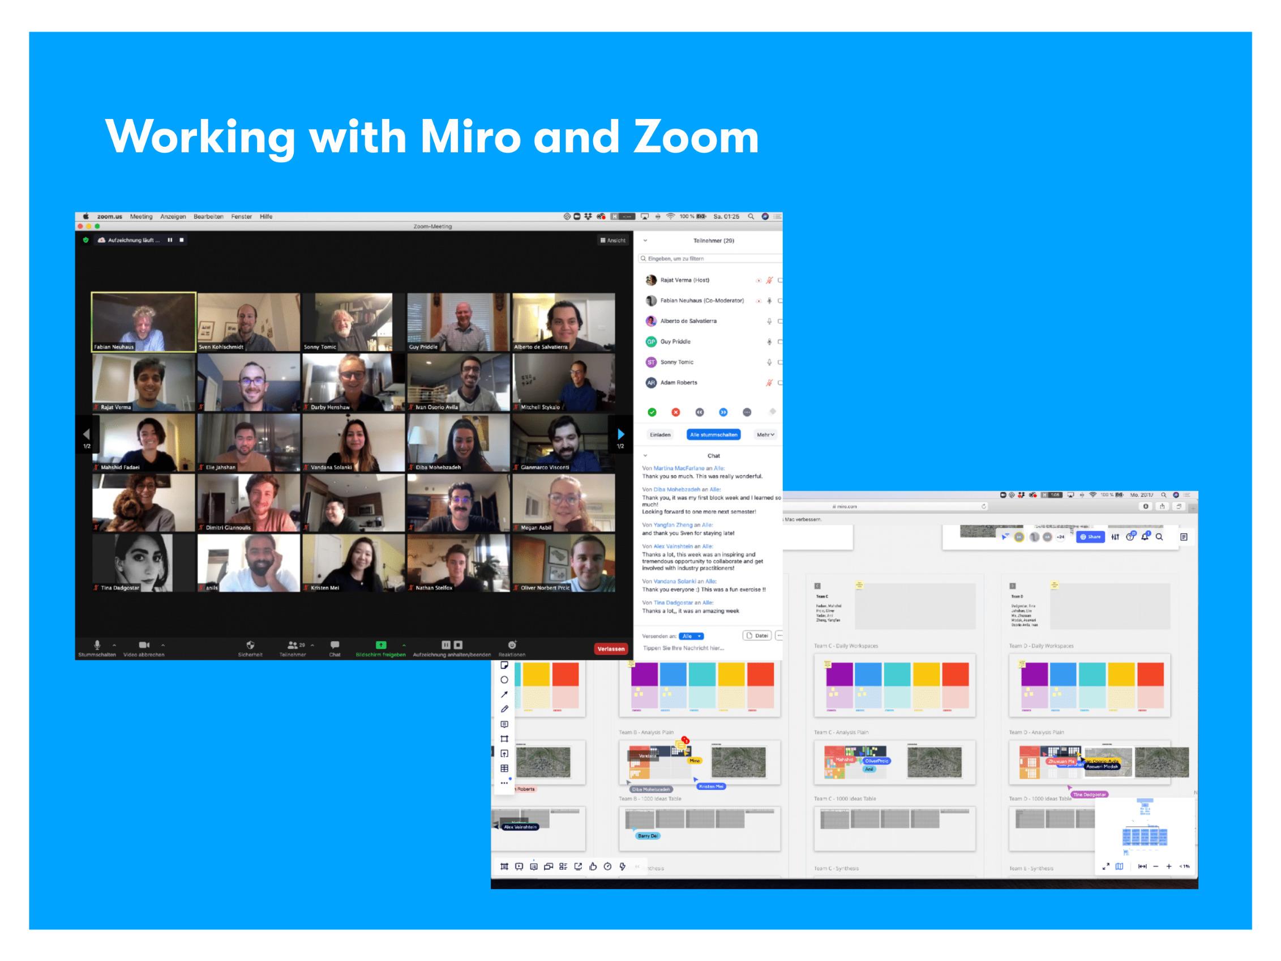Toggle Stummschalten microphone mute

point(97,644)
